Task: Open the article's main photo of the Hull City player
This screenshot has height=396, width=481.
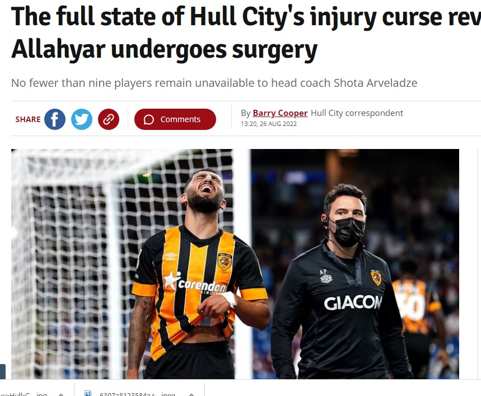Action: [235, 264]
